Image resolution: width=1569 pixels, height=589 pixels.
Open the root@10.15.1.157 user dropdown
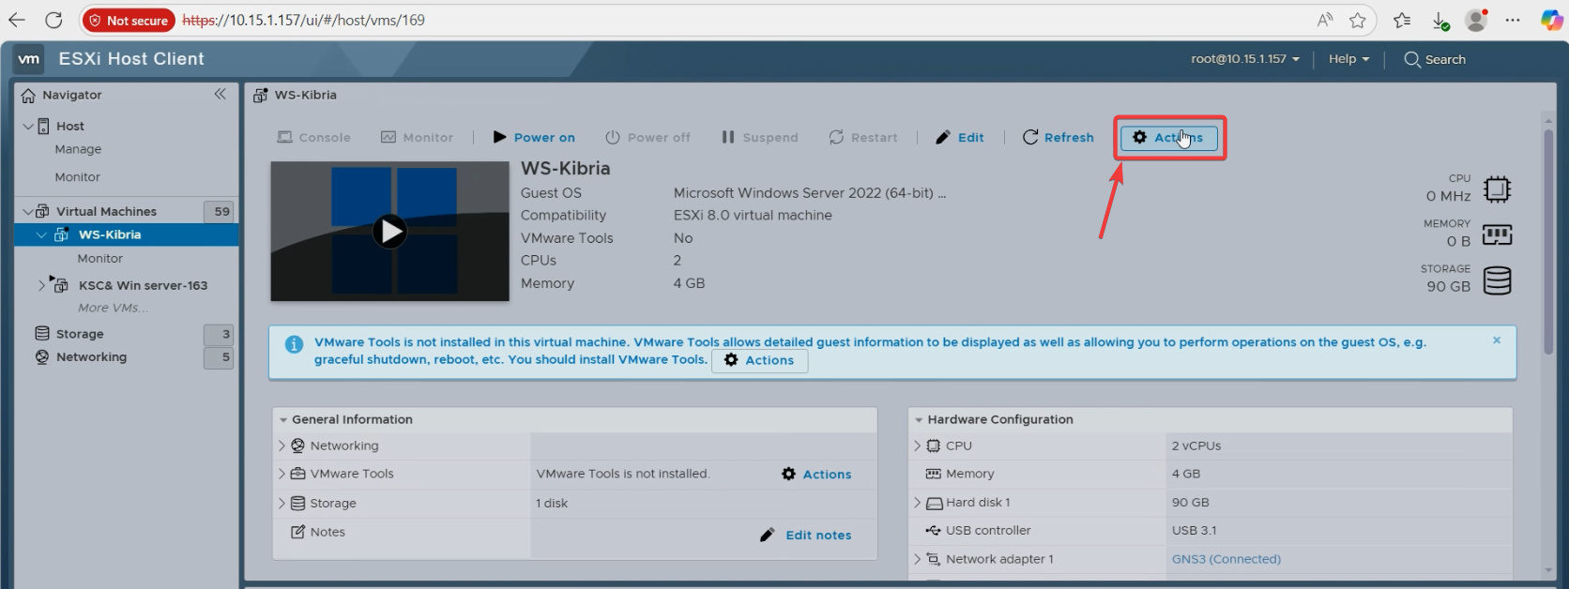click(1245, 58)
